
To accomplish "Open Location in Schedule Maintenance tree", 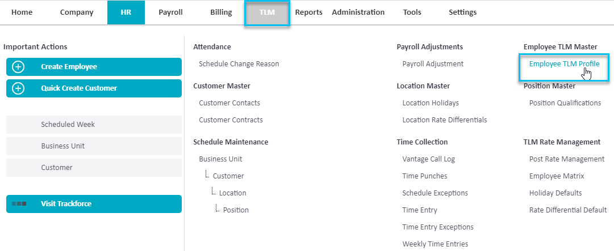I will pos(233,193).
